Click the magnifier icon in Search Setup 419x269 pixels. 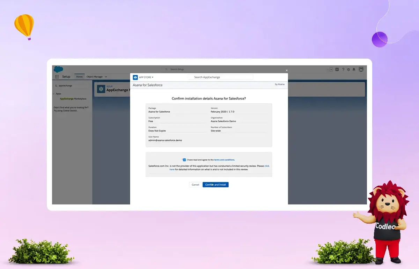[167, 69]
